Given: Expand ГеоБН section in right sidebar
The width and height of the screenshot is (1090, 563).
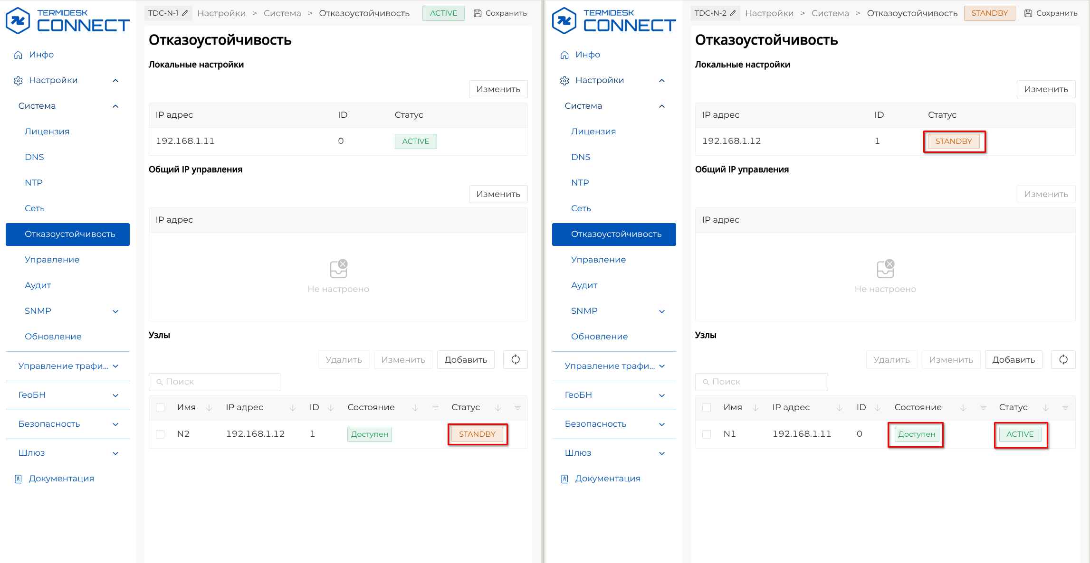Looking at the screenshot, I should point(662,395).
